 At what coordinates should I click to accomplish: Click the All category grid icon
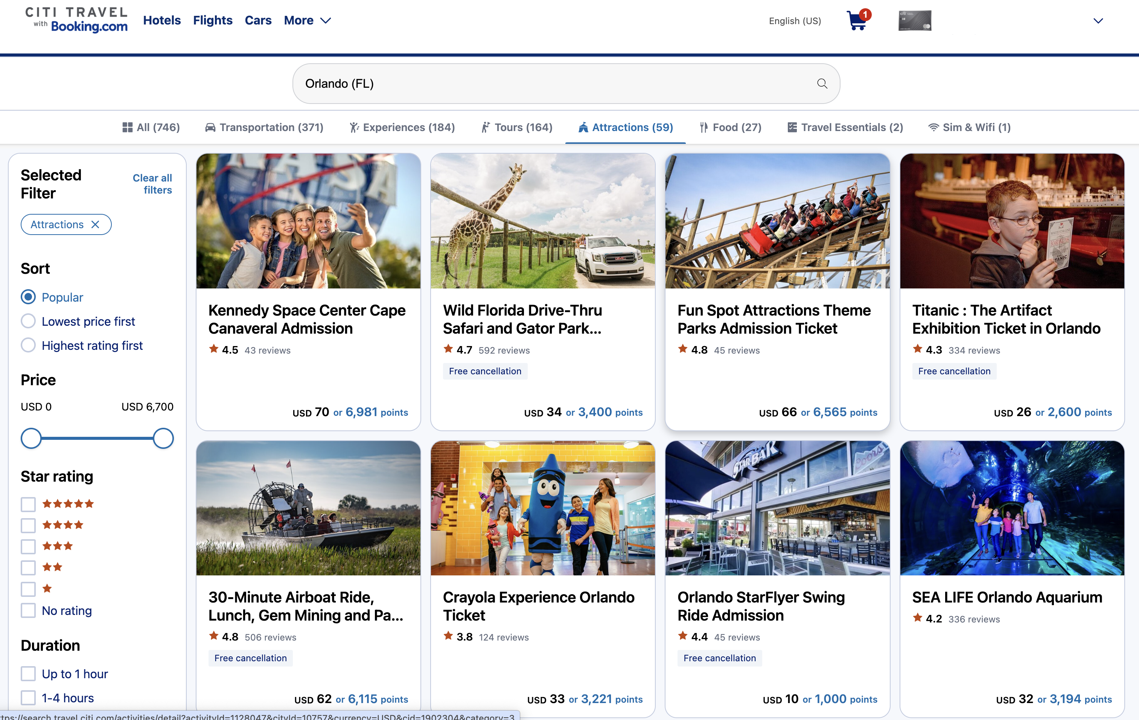pyautogui.click(x=127, y=127)
